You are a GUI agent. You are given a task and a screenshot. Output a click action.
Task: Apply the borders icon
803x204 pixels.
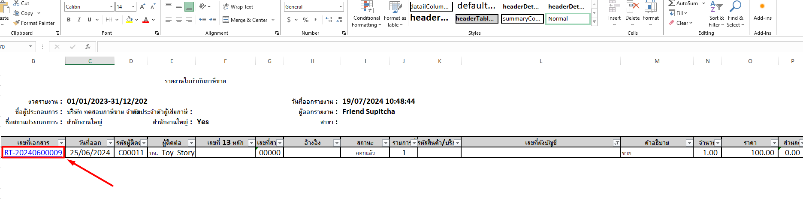point(109,20)
